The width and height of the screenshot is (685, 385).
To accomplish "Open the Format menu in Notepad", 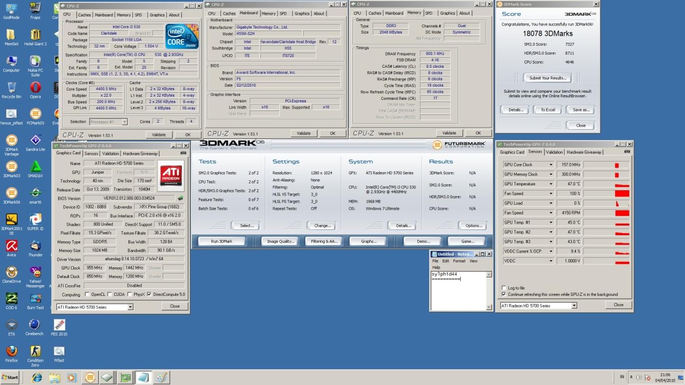I will point(459,261).
